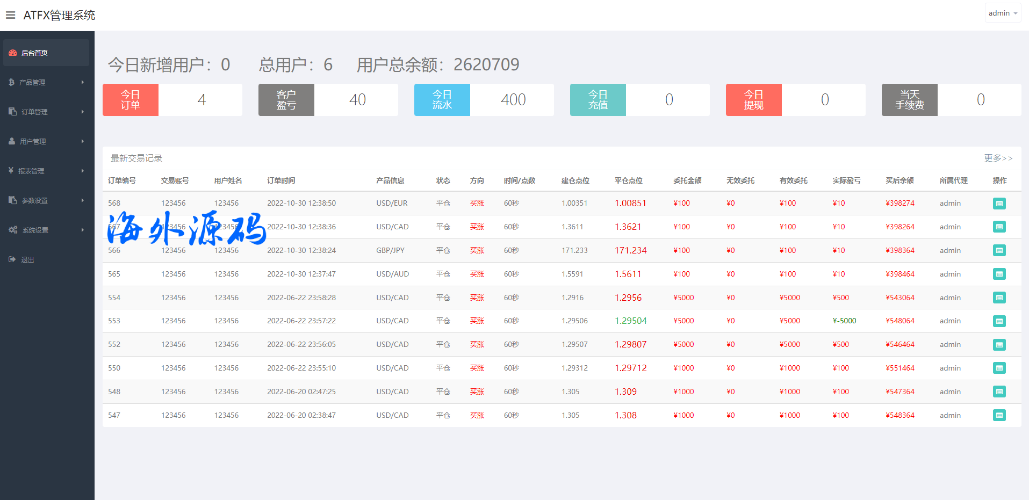Click the bitcoin icon for 产品管理
Screen dimensions: 1029x500
[11, 82]
